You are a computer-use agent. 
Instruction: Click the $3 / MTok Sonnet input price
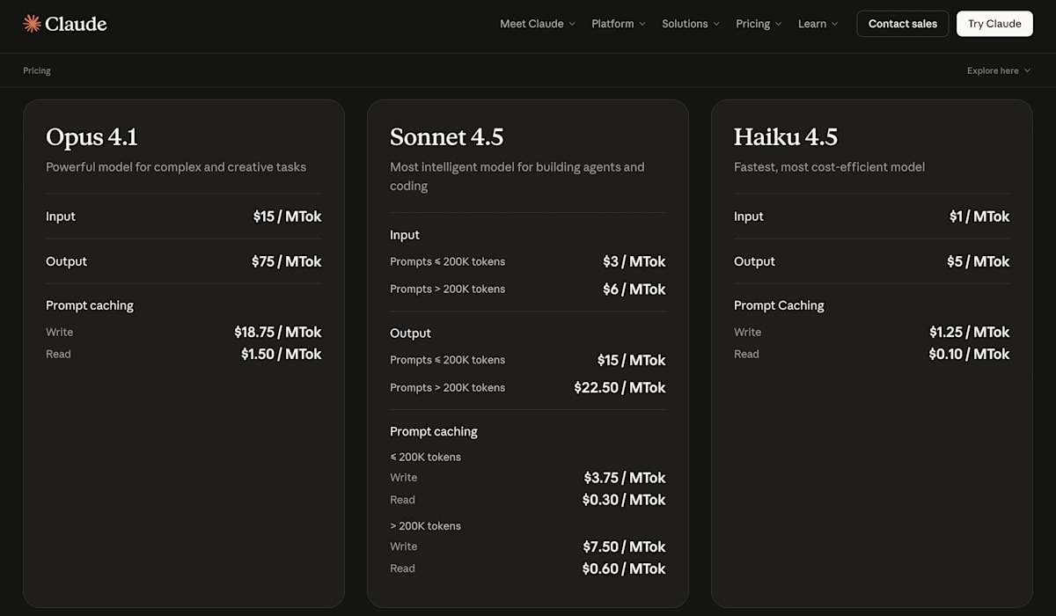click(634, 261)
